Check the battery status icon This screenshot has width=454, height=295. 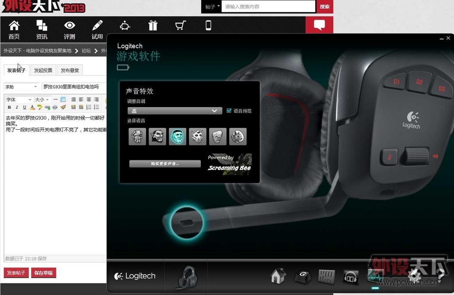[x=123, y=68]
